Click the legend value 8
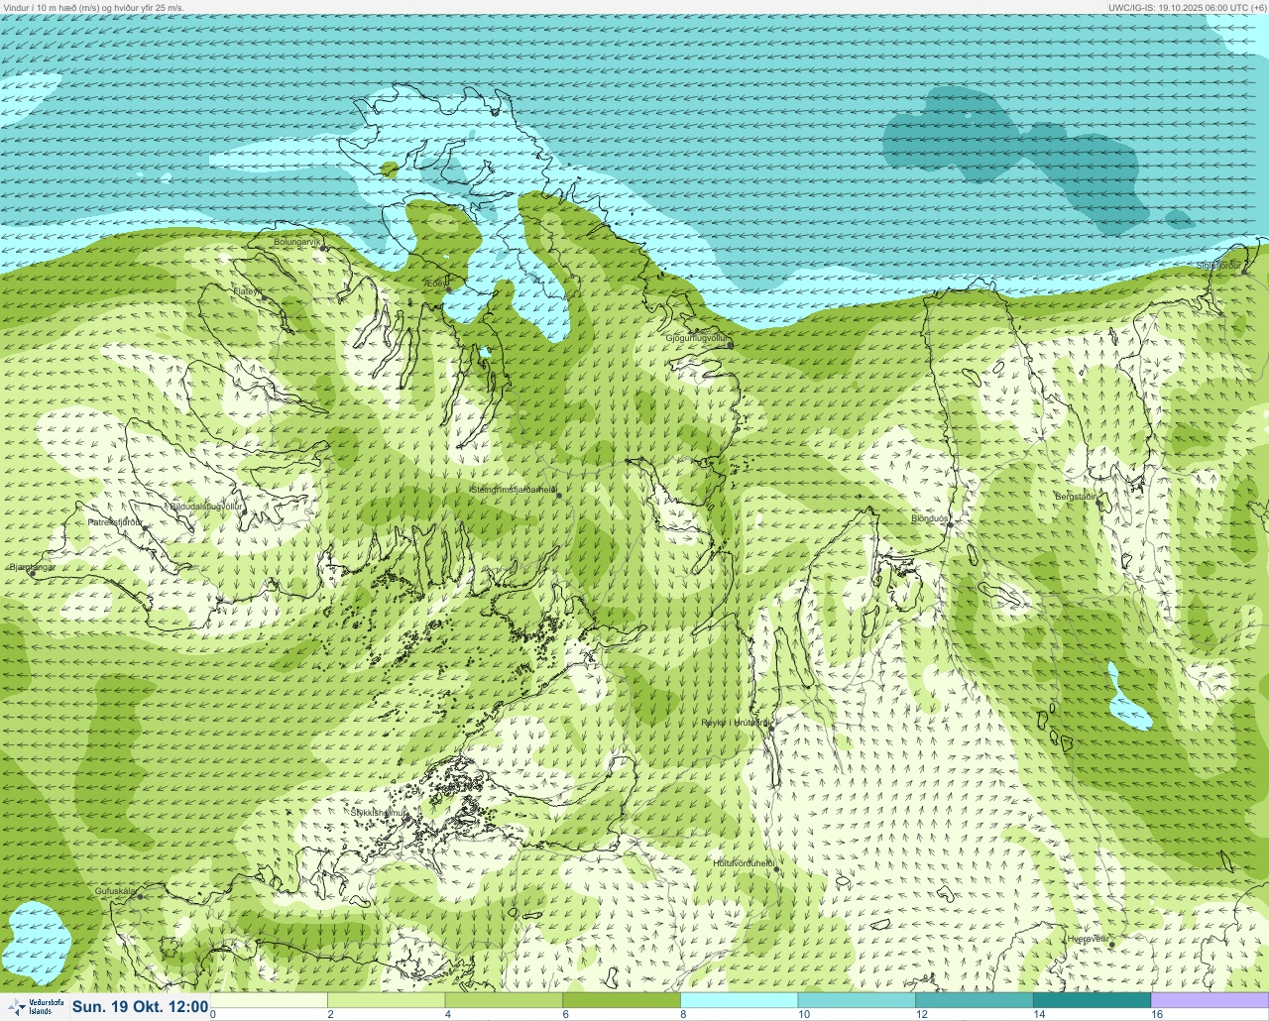 pos(684,1014)
